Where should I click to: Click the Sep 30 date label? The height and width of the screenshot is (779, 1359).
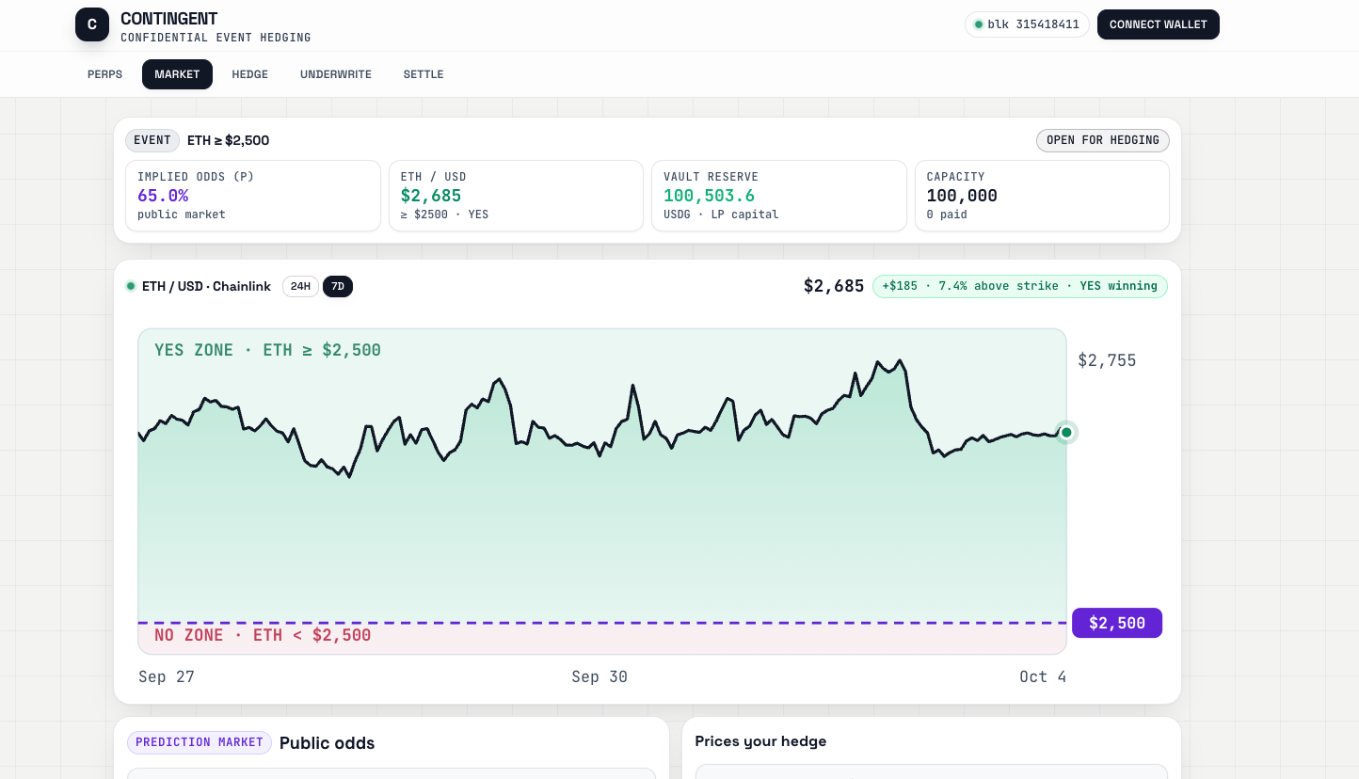600,676
